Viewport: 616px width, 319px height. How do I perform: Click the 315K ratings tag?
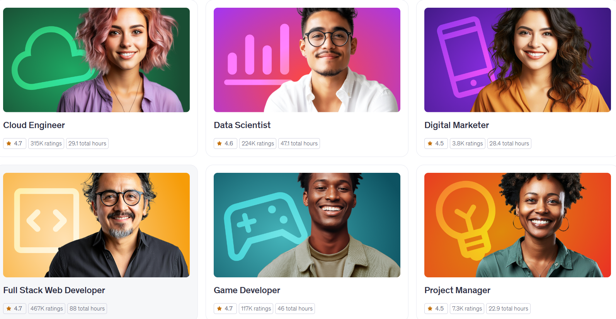46,143
